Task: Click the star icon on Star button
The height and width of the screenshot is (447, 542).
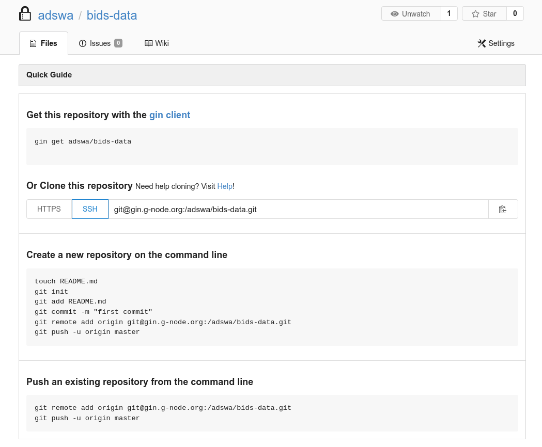Action: (475, 14)
